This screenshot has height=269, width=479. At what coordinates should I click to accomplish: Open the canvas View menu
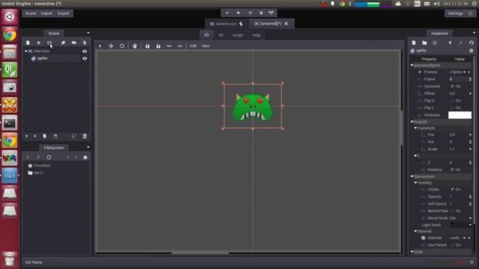[x=206, y=46]
